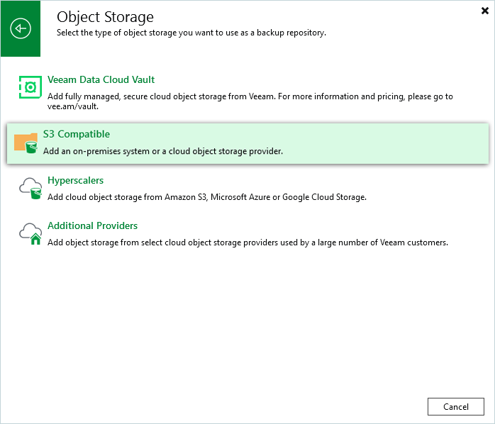Pick the Additional Providers heading
This screenshot has width=495, height=424.
coord(92,225)
